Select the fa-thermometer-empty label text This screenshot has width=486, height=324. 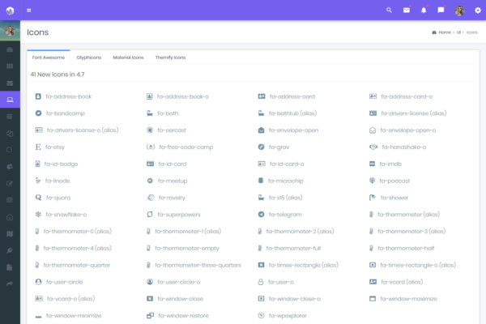[x=187, y=249]
